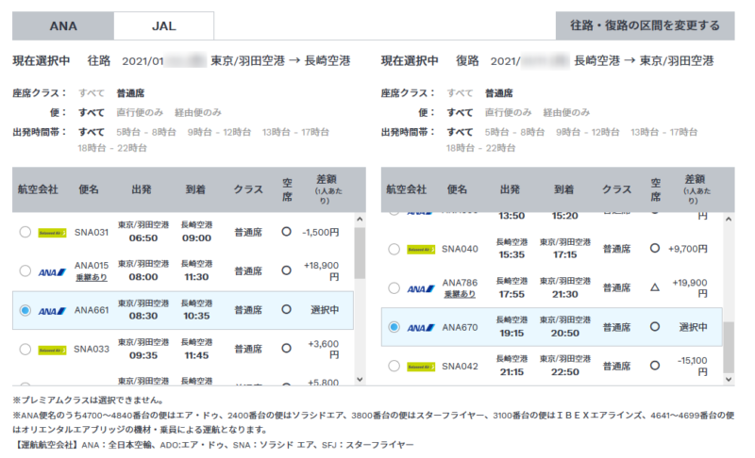755x458 pixels.
Task: Filter return seat class to 普通席
Action: [x=499, y=93]
